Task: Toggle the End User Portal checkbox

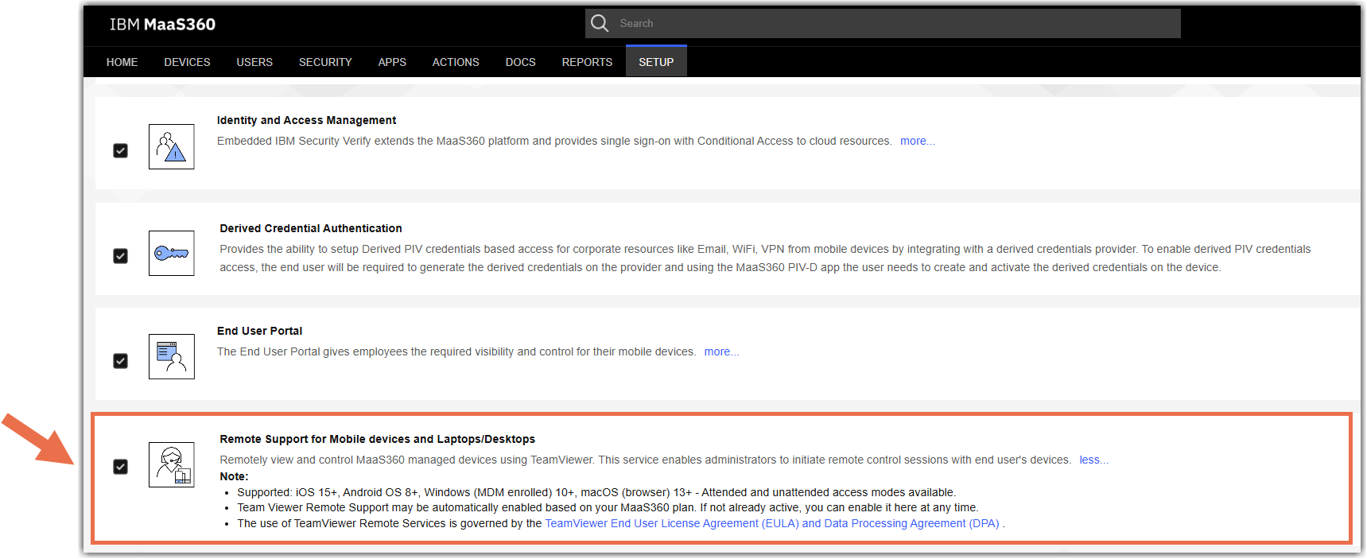Action: (x=121, y=361)
